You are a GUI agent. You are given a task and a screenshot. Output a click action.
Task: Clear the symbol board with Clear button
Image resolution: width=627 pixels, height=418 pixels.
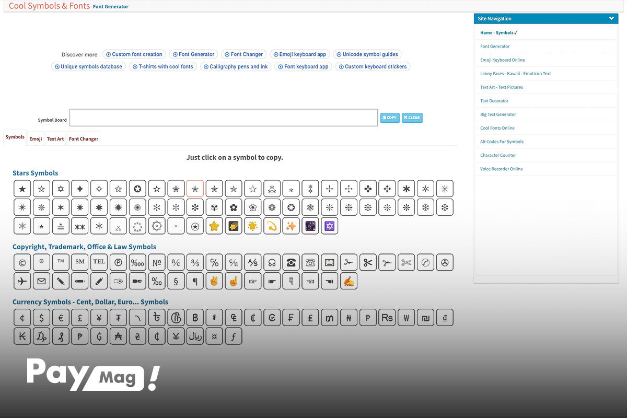pos(412,118)
